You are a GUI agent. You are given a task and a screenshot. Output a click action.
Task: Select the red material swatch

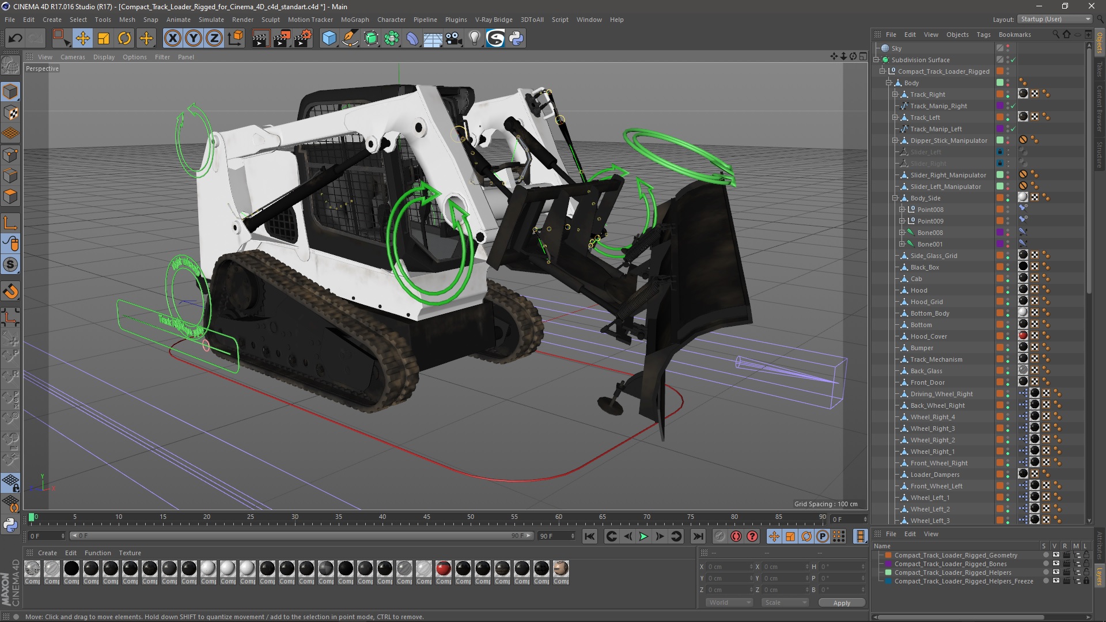(x=444, y=569)
